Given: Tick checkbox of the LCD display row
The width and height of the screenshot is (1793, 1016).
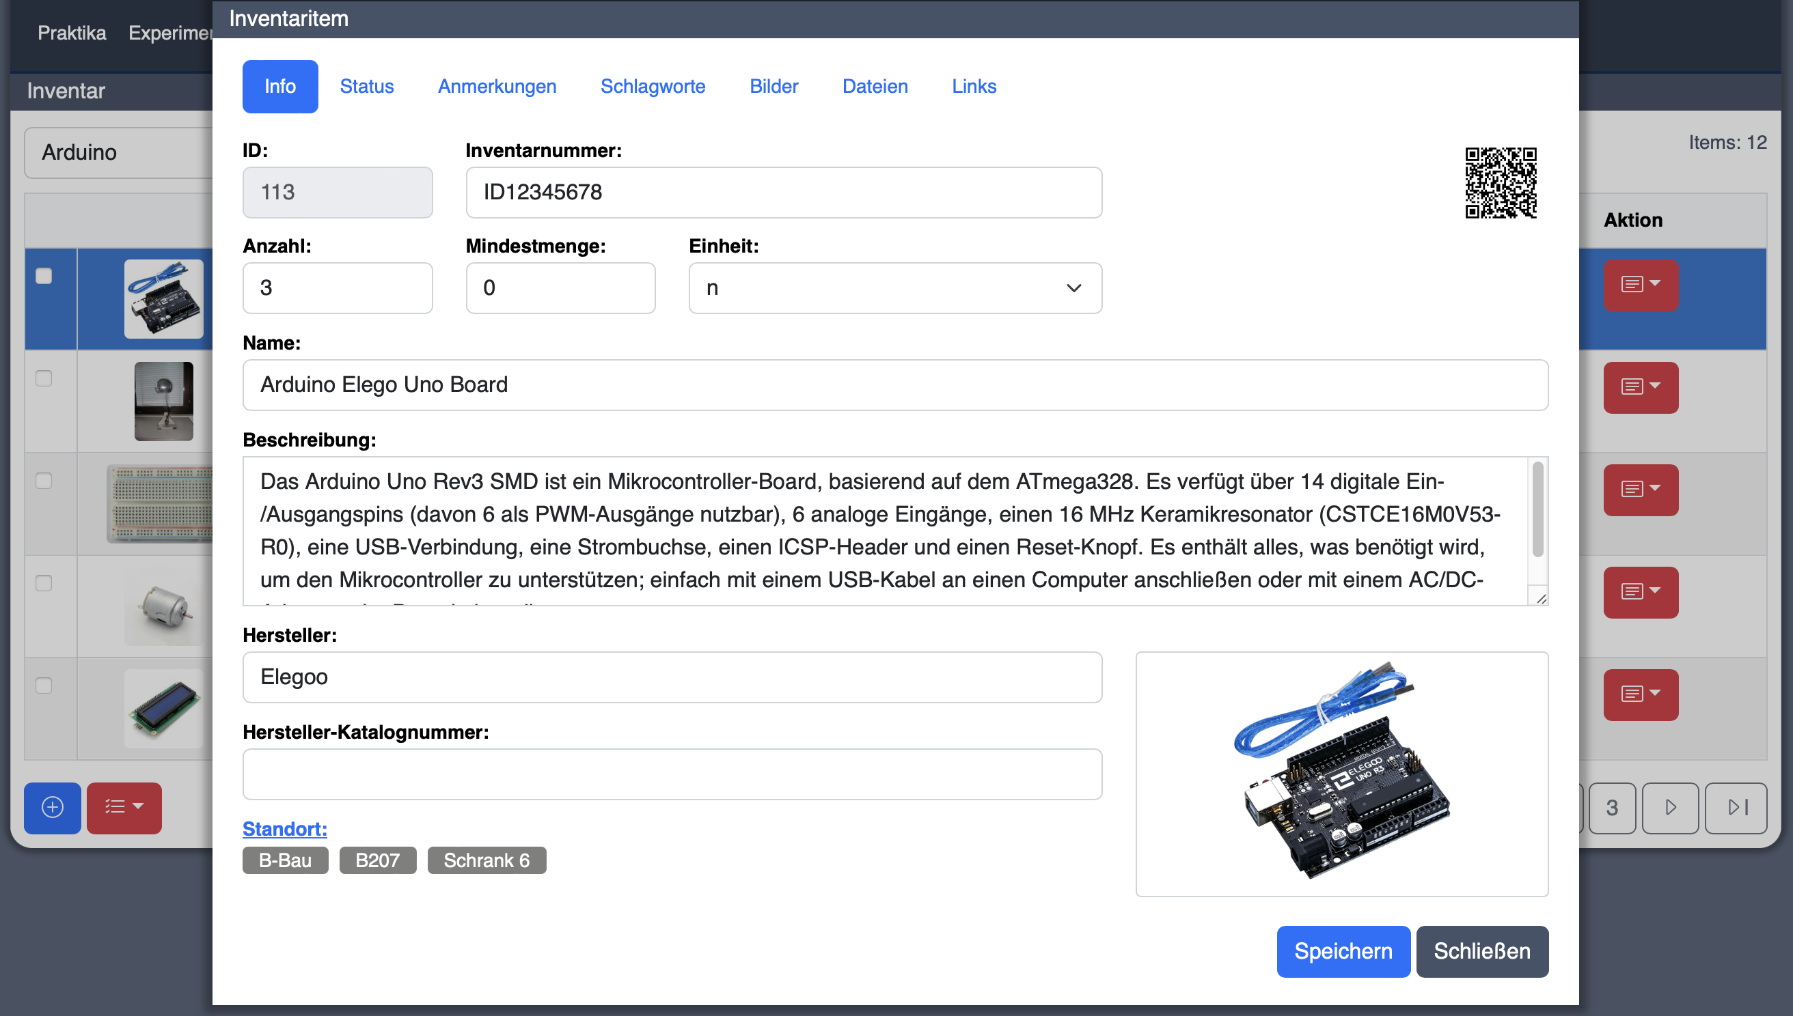Looking at the screenshot, I should pyautogui.click(x=44, y=686).
